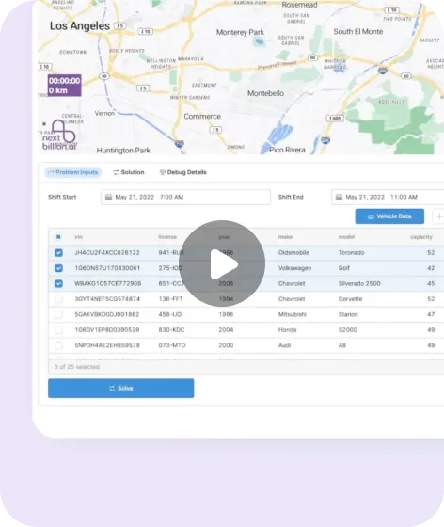
Task: Click license plate 458-IJO
Action: (x=170, y=314)
